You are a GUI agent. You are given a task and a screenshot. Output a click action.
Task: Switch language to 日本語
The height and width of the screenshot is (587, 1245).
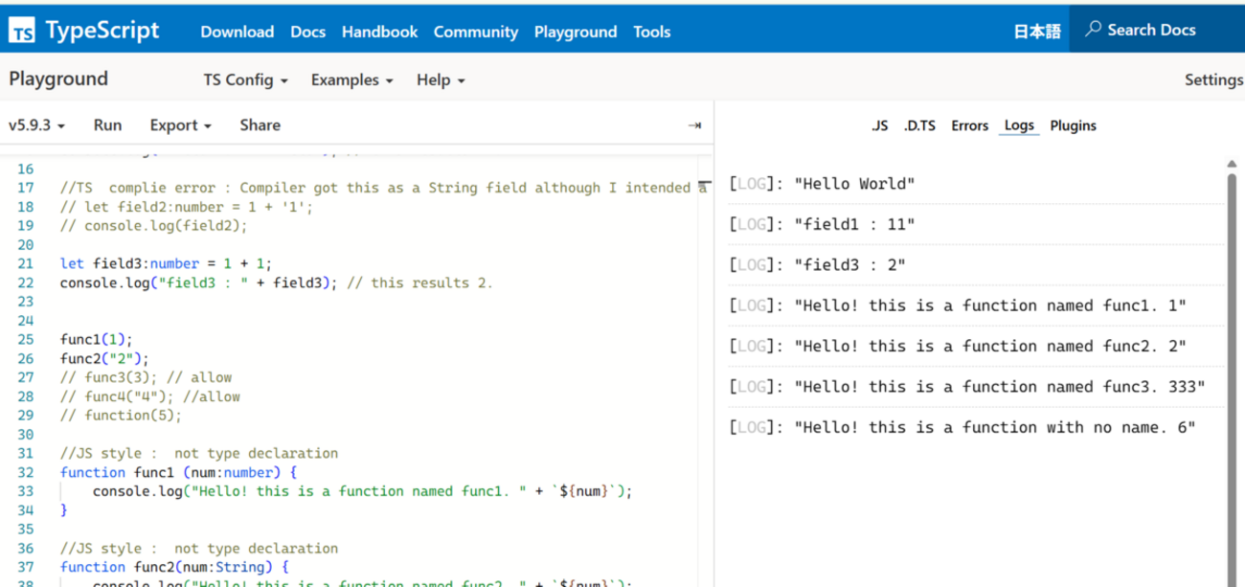(1037, 32)
